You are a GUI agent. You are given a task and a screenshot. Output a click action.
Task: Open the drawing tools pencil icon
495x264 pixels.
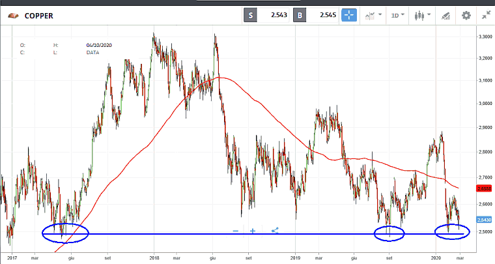click(446, 15)
